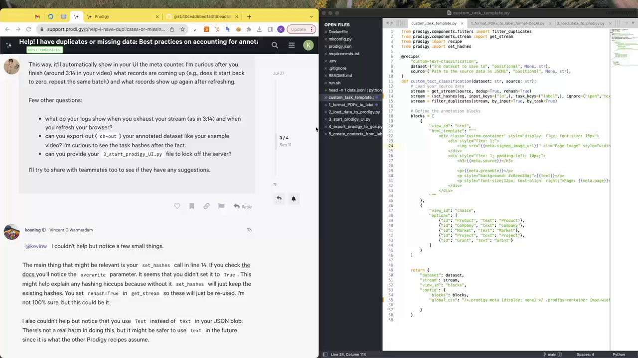638x358 pixels.
Task: Open mkconfig.py in the sidebar
Action: (340, 39)
